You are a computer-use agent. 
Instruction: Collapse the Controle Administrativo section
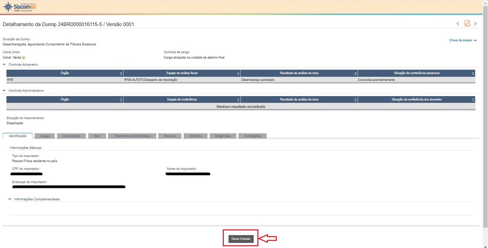click(4, 91)
